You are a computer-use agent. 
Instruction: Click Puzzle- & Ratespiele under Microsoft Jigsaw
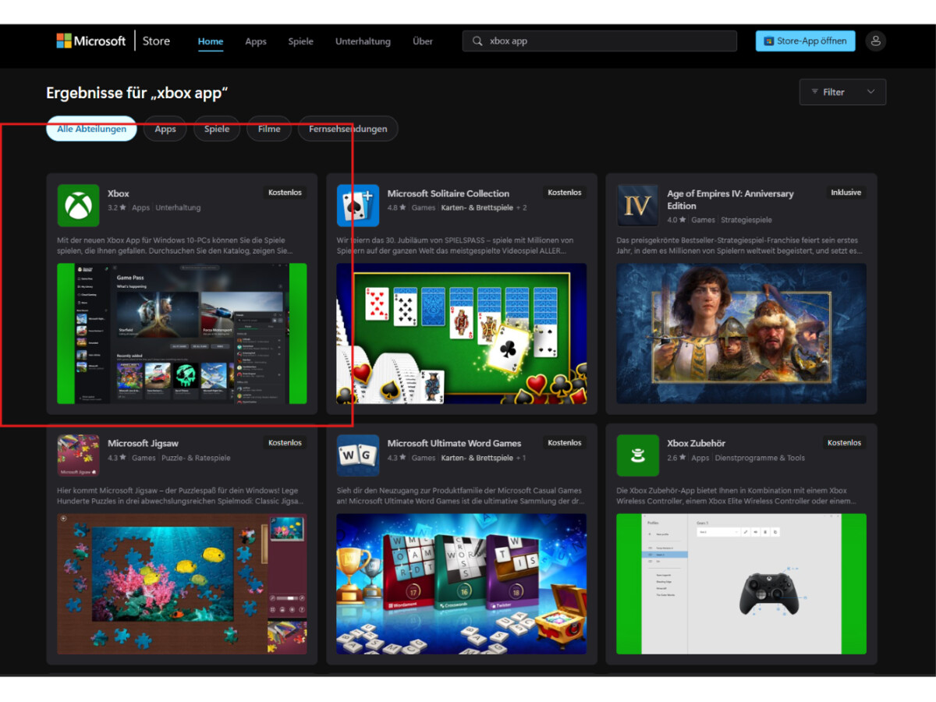tap(196, 458)
